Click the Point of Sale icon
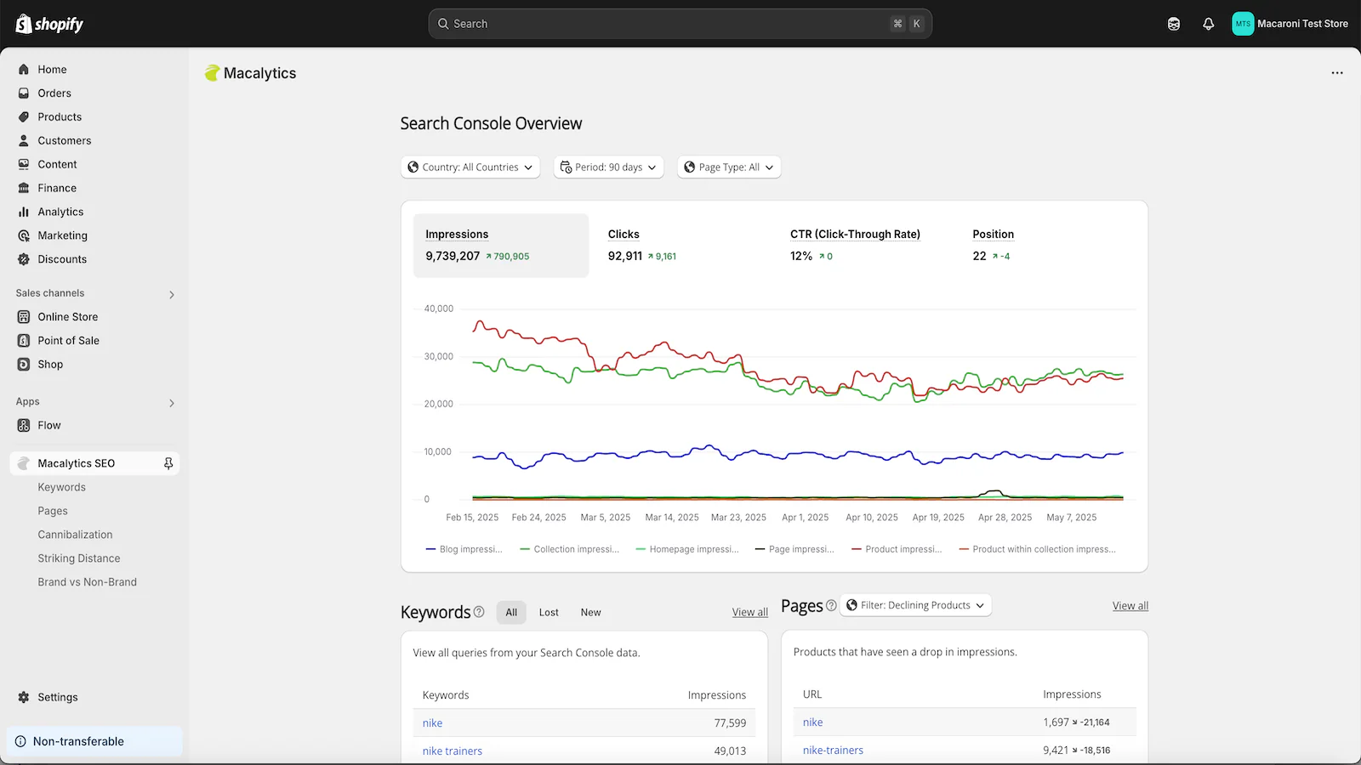This screenshot has width=1361, height=765. (24, 341)
